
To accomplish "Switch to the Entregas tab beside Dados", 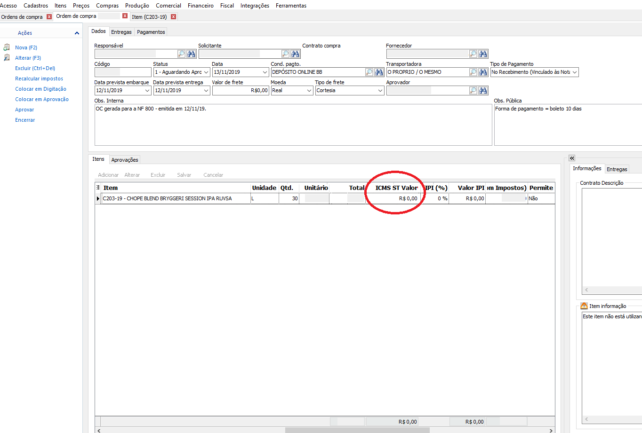I will pyautogui.click(x=121, y=32).
